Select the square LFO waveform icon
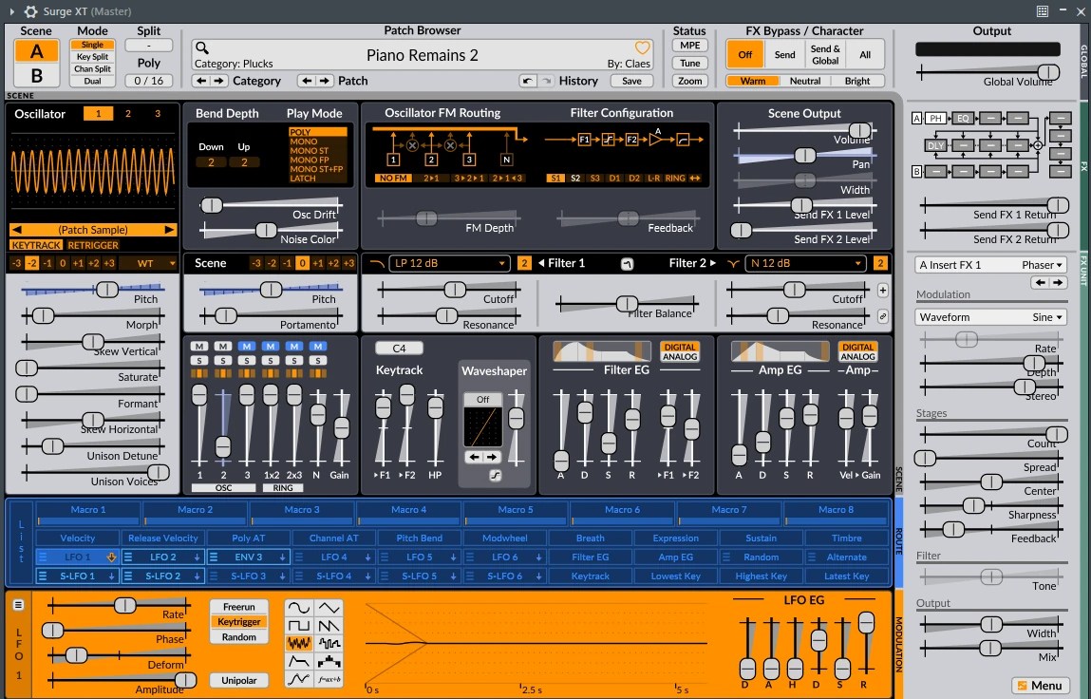Viewport: 1091px width, 699px height. pos(298,625)
